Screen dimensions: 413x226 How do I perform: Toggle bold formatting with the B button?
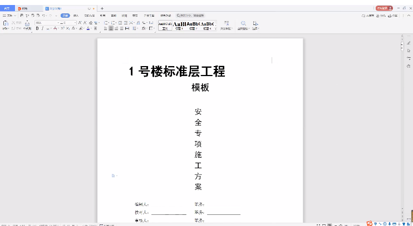pyautogui.click(x=37, y=28)
